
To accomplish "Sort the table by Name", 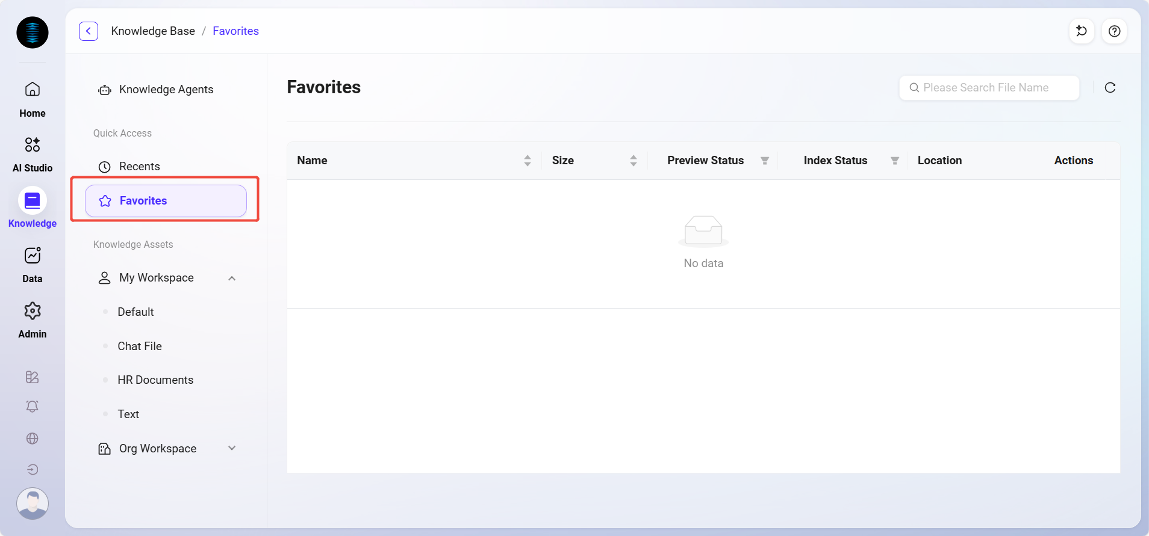I will [527, 161].
